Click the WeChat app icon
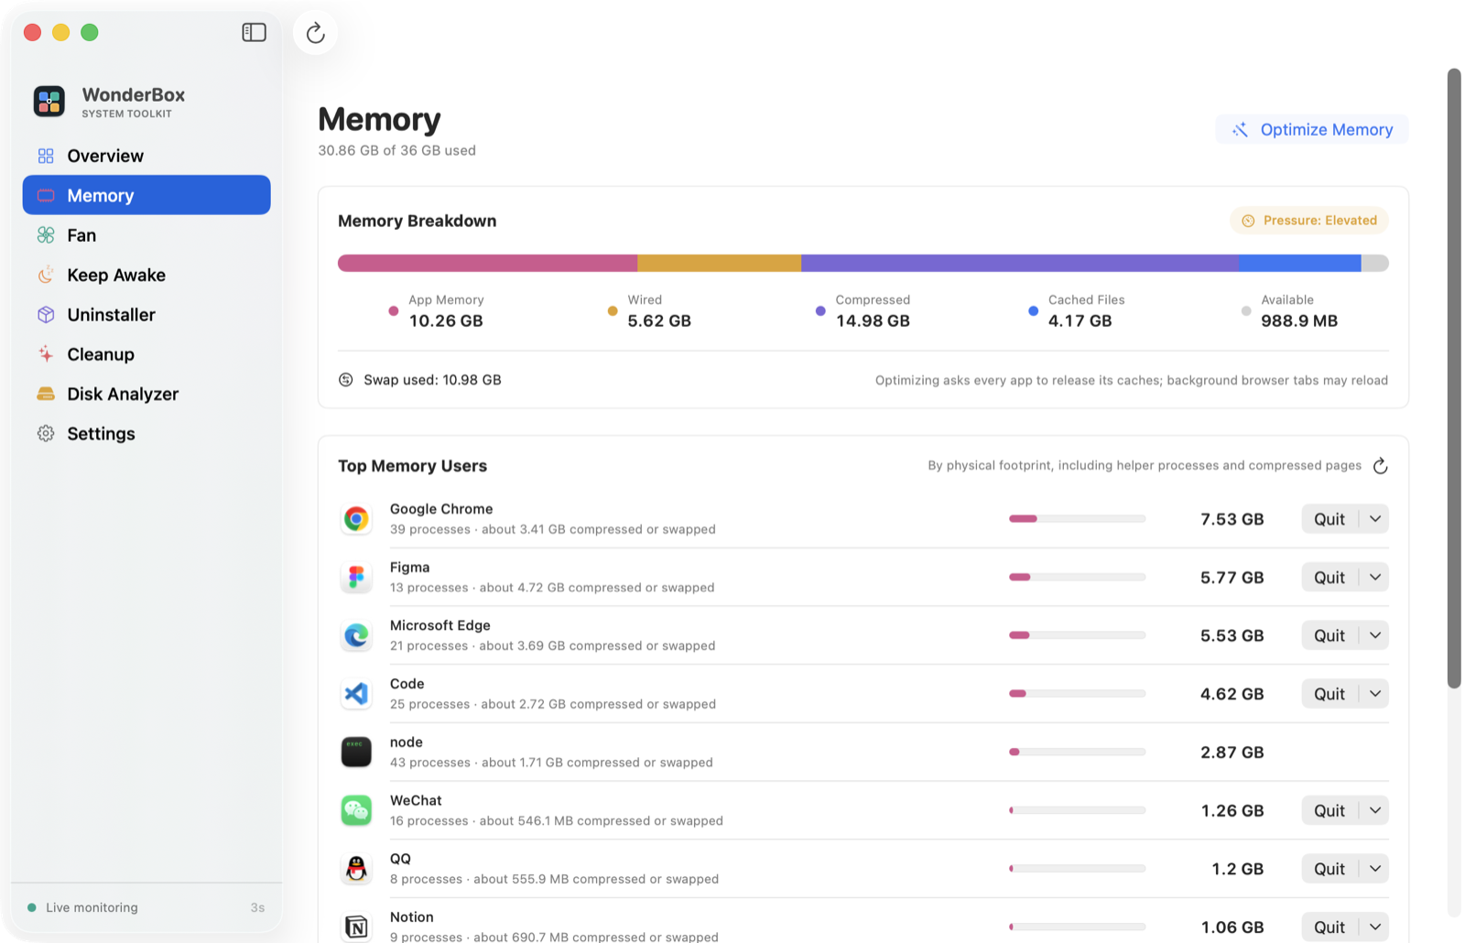1465x943 pixels. point(356,810)
